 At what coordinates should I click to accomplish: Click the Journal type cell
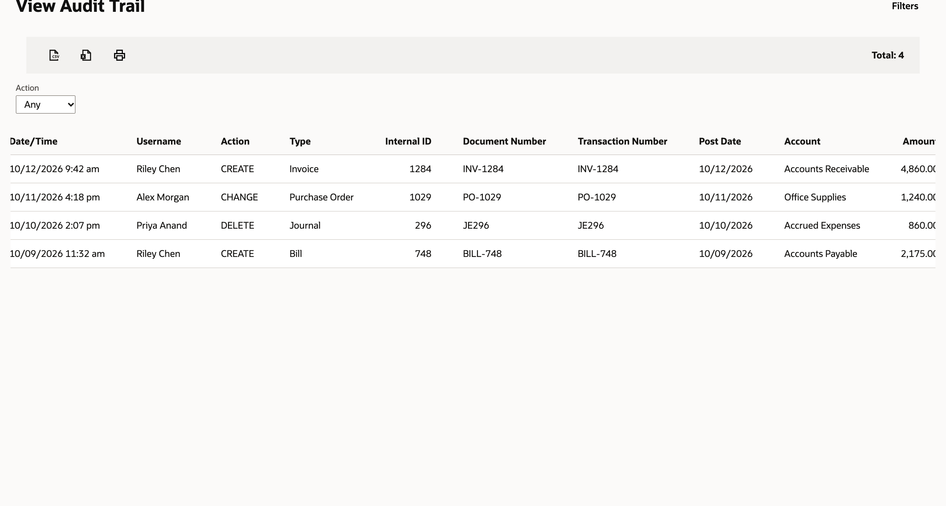tap(305, 226)
